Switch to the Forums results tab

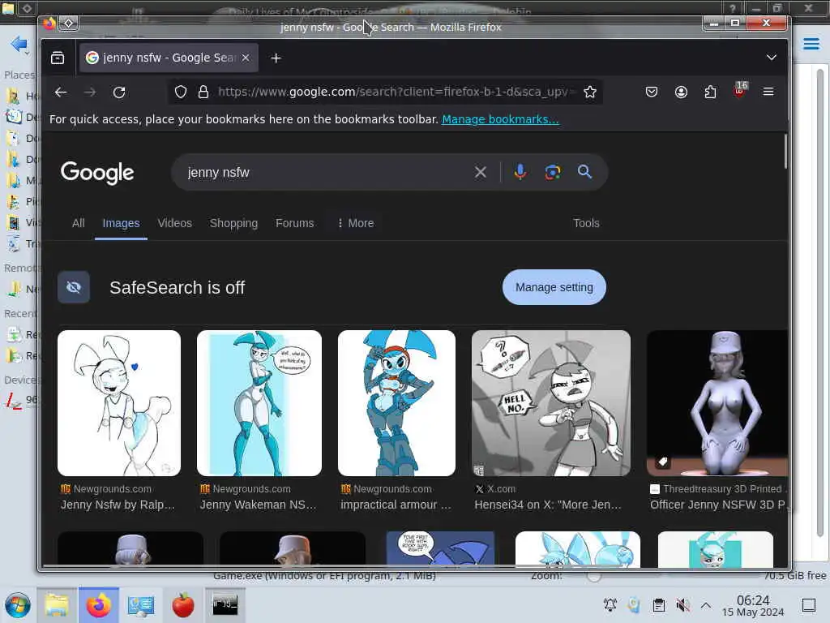(295, 223)
